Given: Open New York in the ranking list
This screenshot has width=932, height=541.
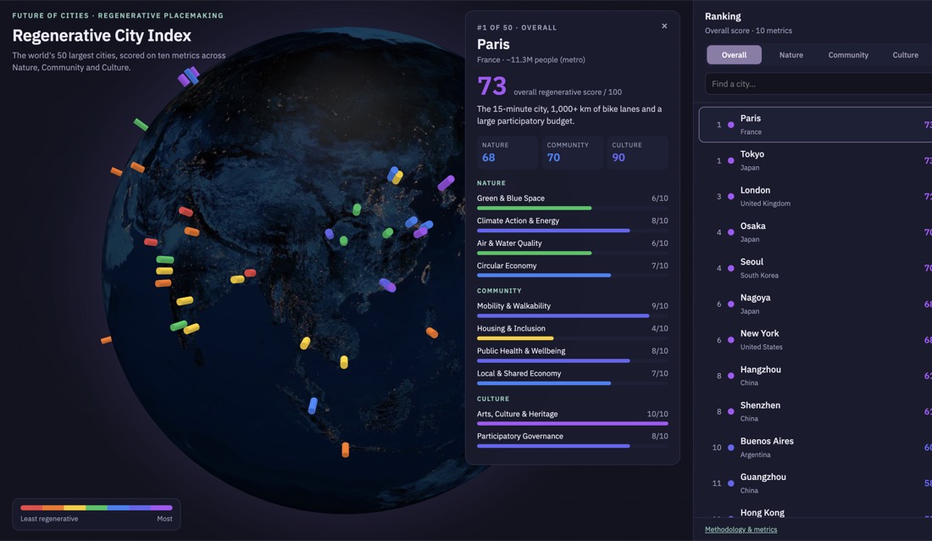Looking at the screenshot, I should tap(815, 339).
